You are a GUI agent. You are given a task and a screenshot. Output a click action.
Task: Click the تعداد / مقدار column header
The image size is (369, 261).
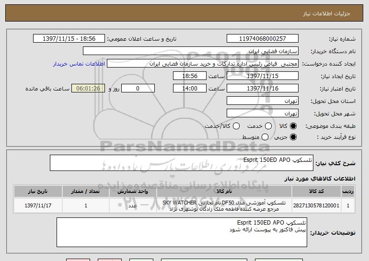click(86, 192)
